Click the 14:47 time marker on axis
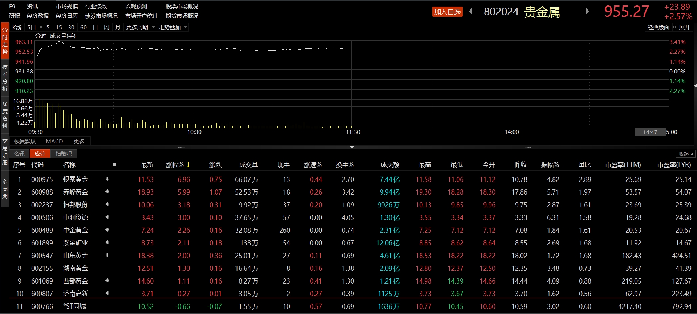697x314 pixels. 650,132
